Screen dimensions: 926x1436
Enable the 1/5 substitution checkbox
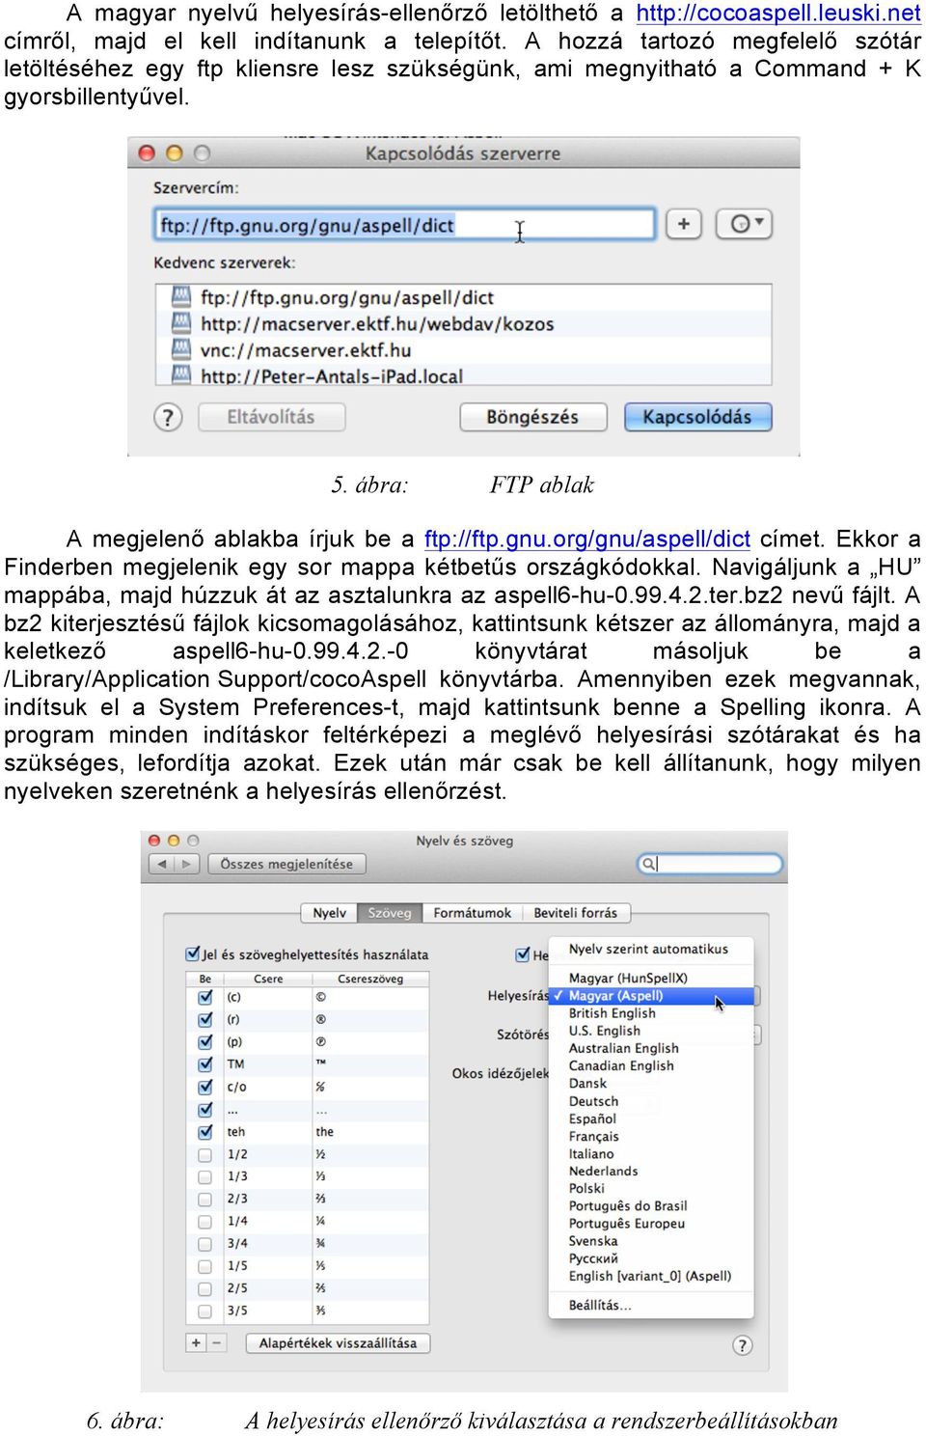pos(204,1265)
